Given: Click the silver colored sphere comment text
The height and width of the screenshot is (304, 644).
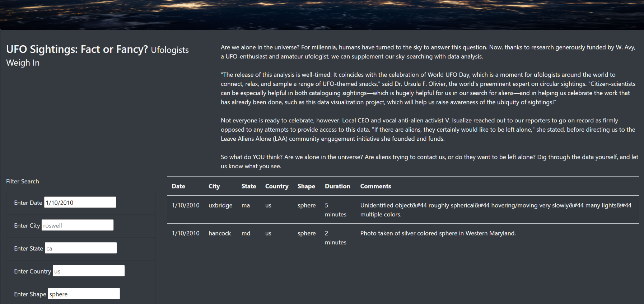Looking at the screenshot, I should point(438,233).
